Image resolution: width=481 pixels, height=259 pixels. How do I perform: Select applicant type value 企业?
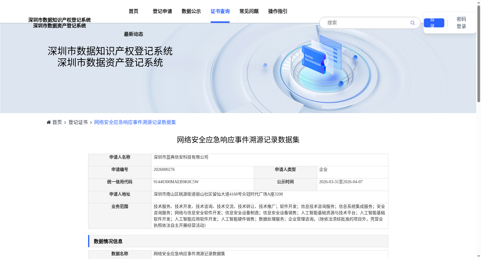323,170
